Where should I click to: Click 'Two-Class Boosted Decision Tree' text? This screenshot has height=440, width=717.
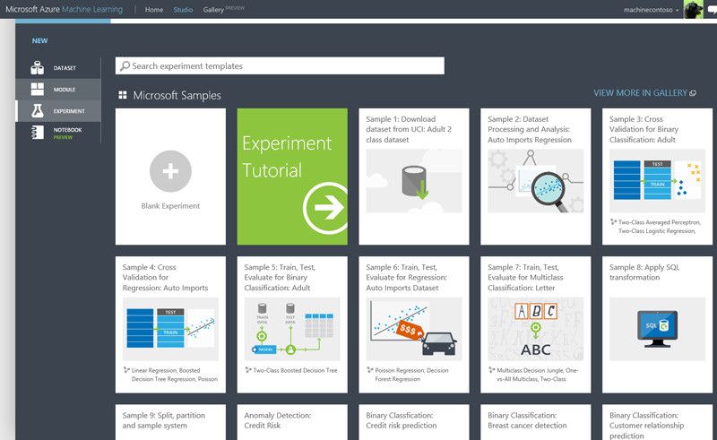pyautogui.click(x=295, y=370)
